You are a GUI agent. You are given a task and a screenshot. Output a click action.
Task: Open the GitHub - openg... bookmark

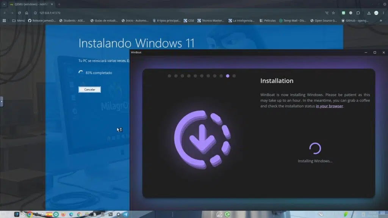point(355,20)
